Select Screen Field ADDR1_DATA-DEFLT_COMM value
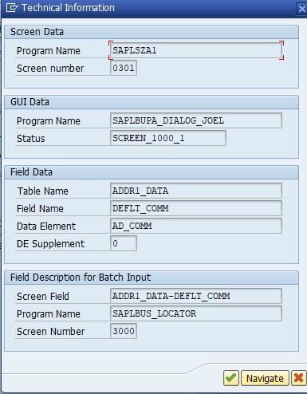The image size is (307, 394). click(196, 296)
